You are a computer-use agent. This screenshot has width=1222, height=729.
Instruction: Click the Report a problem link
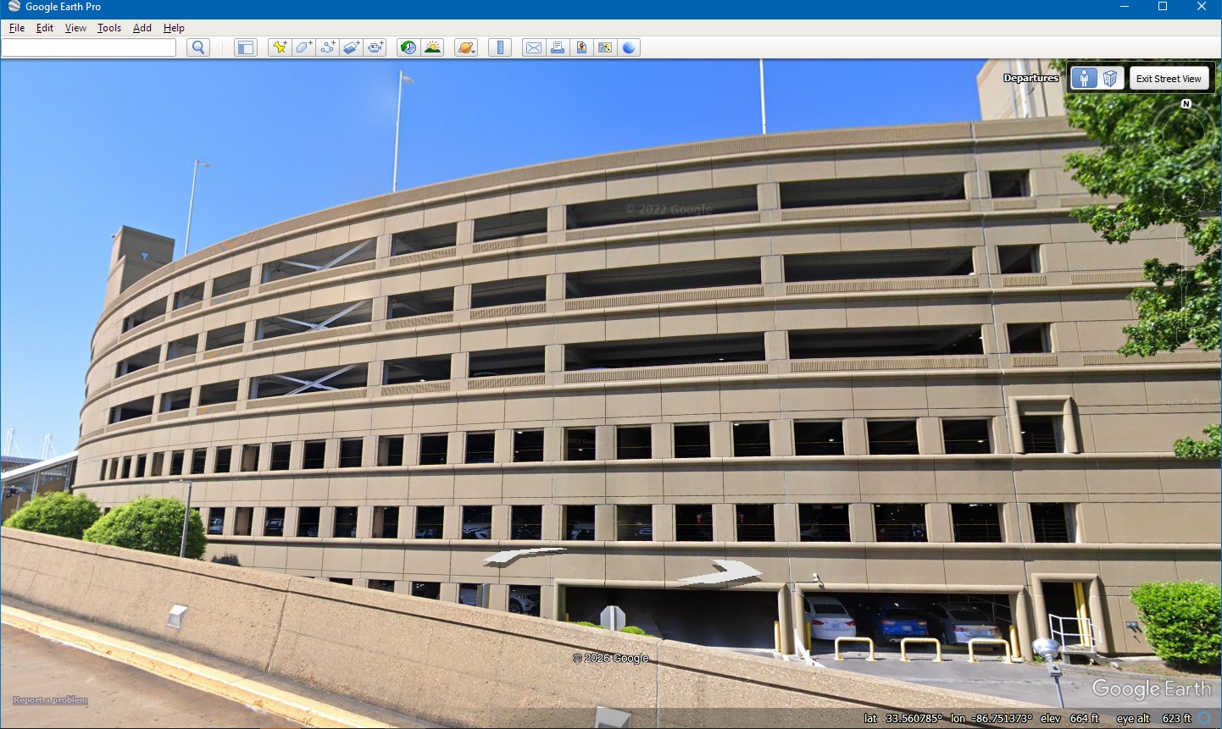[x=51, y=700]
